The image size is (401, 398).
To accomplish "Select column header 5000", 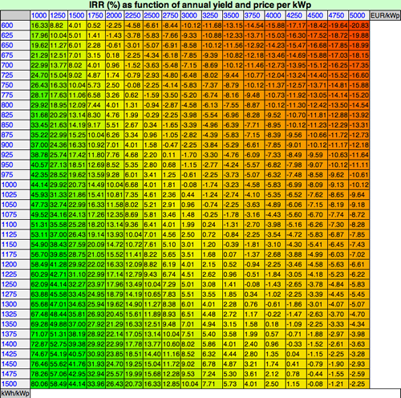I will point(358,15).
